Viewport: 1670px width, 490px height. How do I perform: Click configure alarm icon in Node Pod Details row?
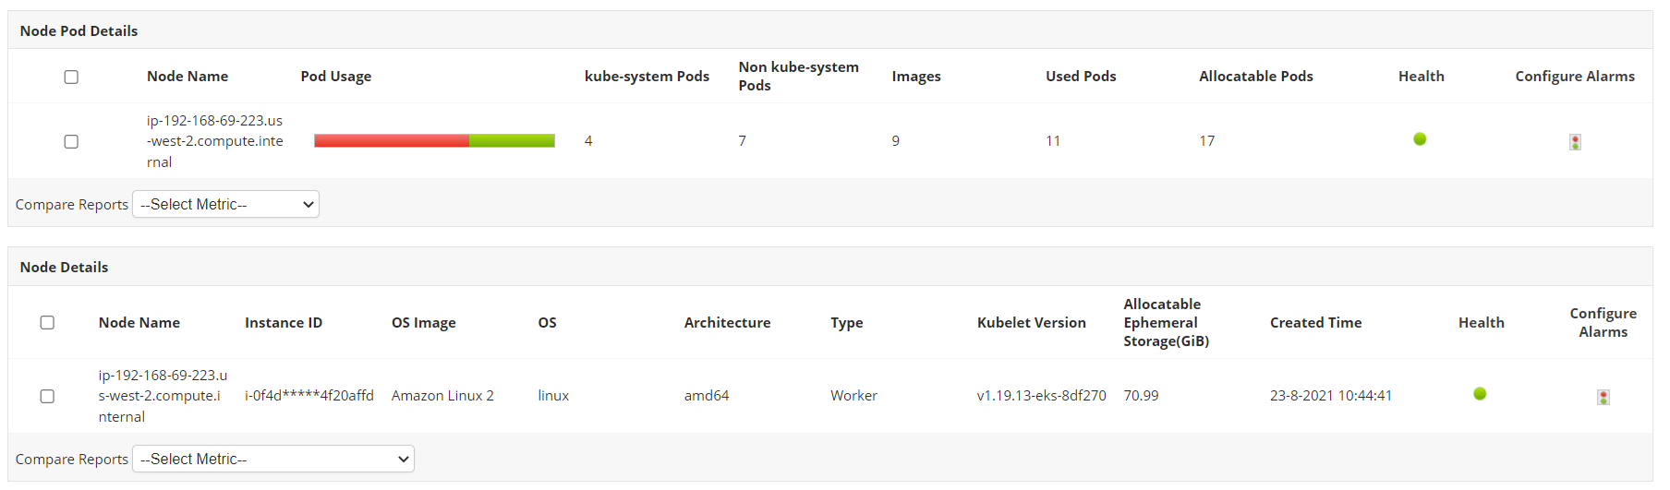1575,142
